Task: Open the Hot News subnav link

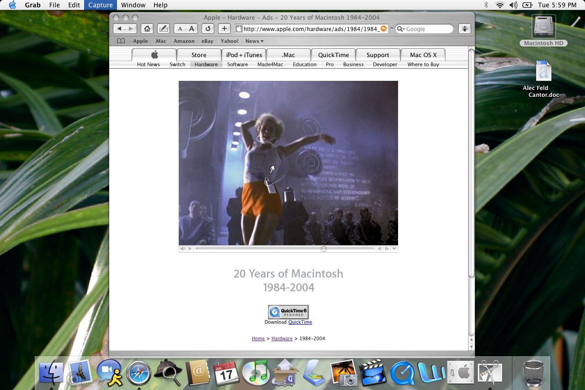Action: [x=149, y=64]
